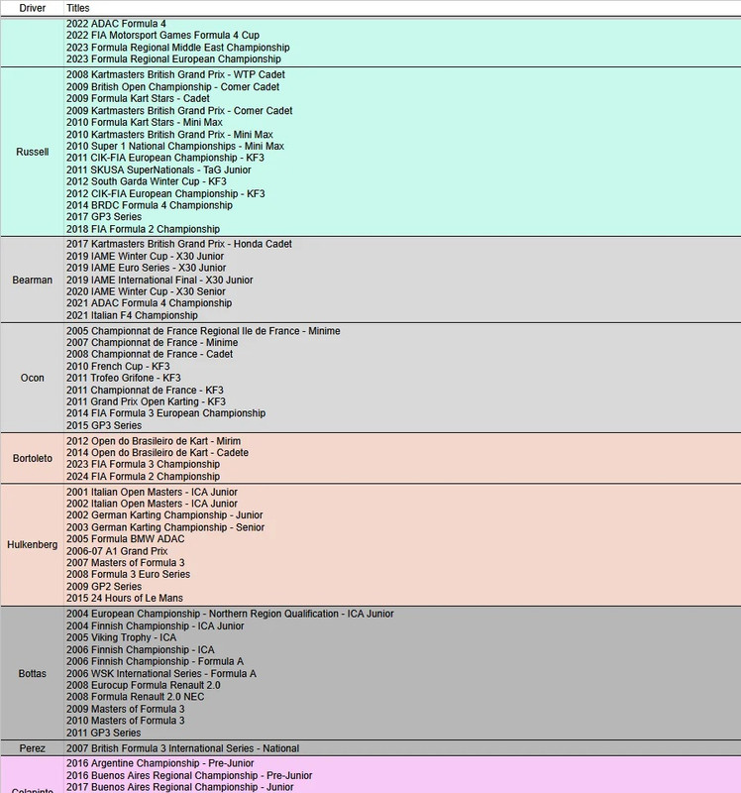Select the Ocon driver cell
The image size is (741, 793).
[x=32, y=378]
